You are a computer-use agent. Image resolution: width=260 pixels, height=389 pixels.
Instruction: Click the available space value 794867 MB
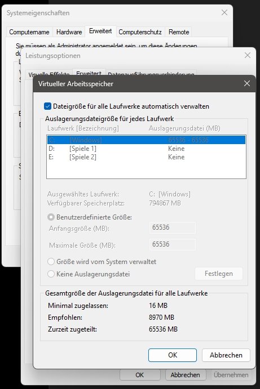(x=165, y=203)
